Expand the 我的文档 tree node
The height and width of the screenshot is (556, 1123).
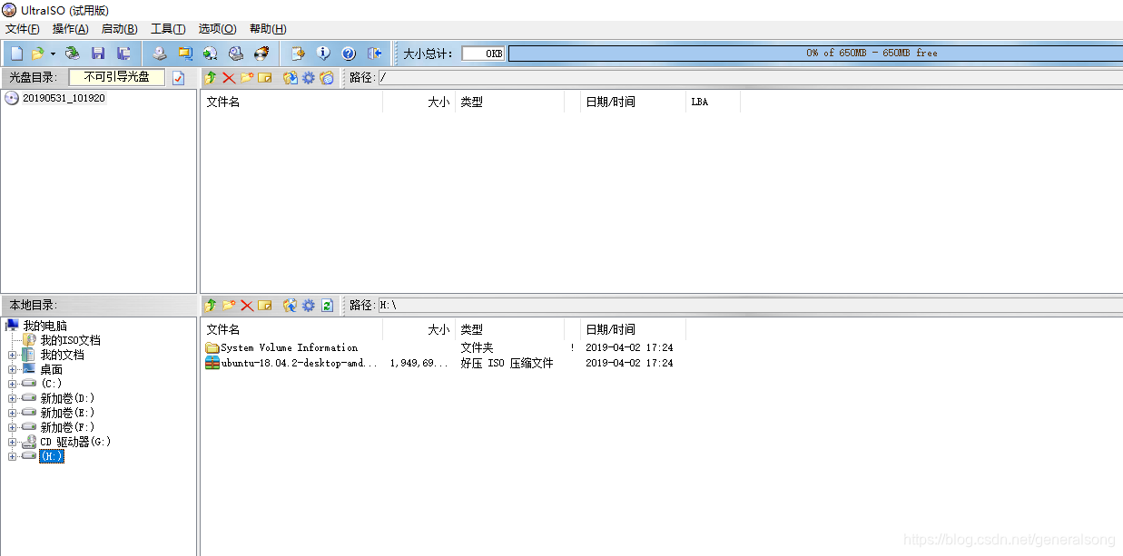13,356
